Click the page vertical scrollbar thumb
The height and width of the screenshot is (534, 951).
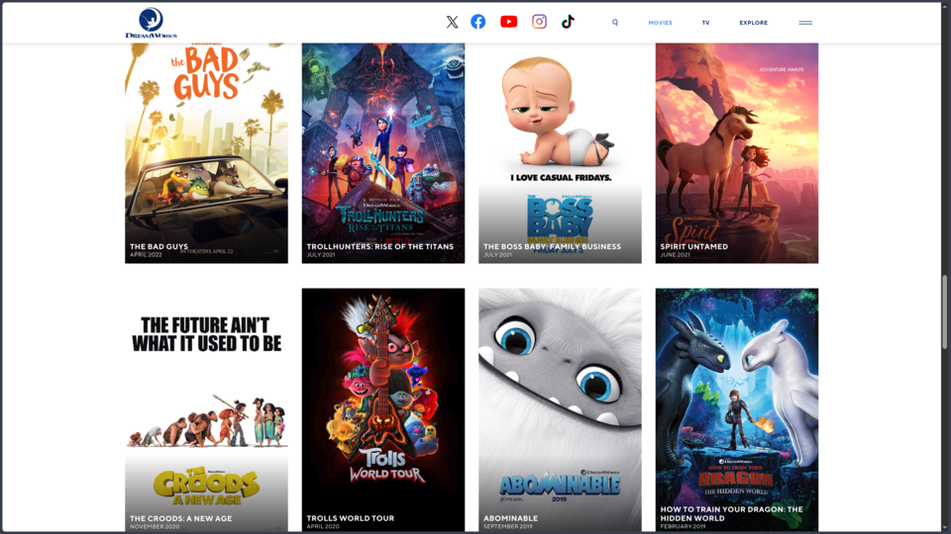pyautogui.click(x=945, y=312)
